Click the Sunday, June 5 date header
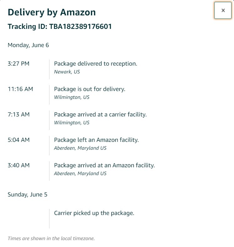 (28, 195)
